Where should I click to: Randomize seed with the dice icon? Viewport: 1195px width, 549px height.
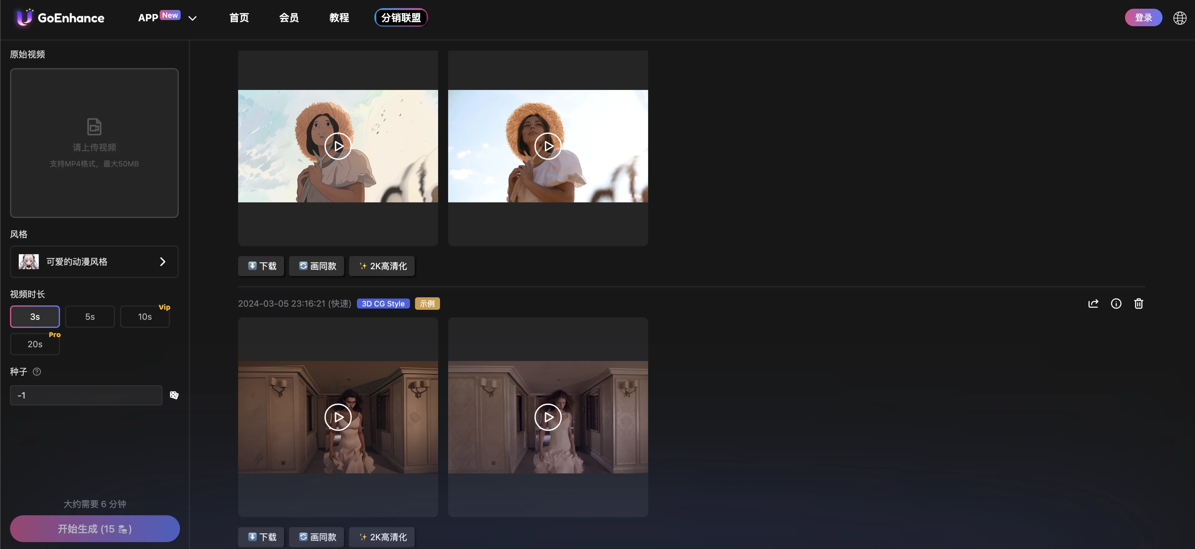click(x=174, y=395)
